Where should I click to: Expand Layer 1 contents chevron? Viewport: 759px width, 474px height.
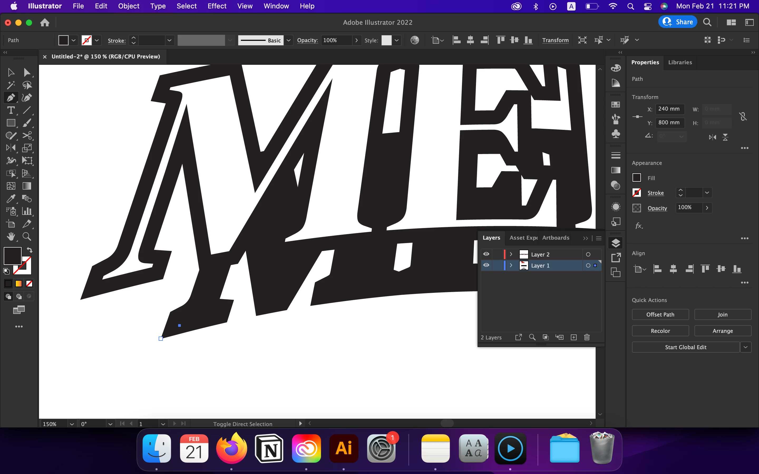(x=511, y=265)
